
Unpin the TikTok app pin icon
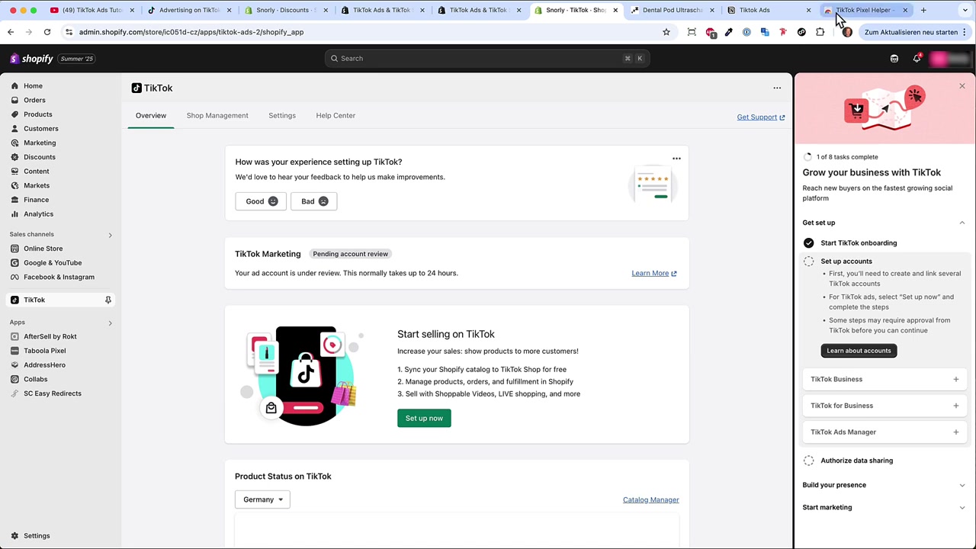coord(108,300)
